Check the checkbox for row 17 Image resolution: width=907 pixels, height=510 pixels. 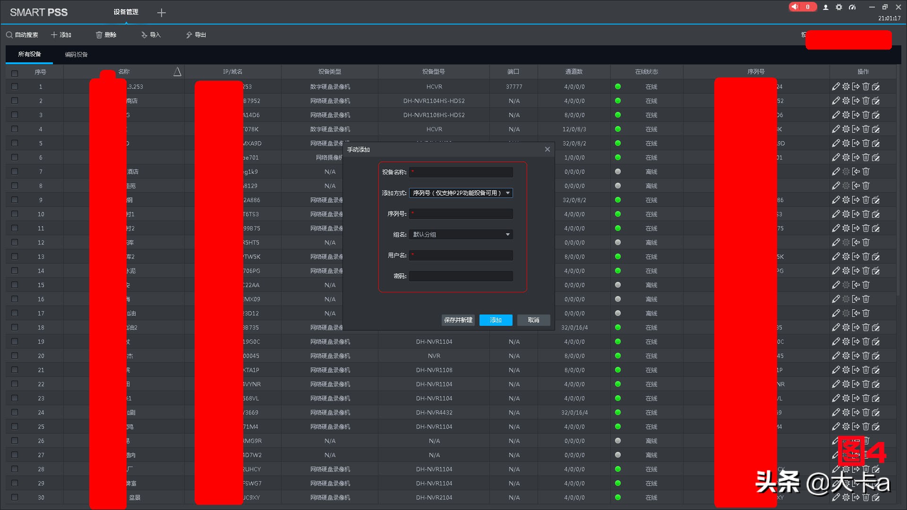(x=15, y=313)
